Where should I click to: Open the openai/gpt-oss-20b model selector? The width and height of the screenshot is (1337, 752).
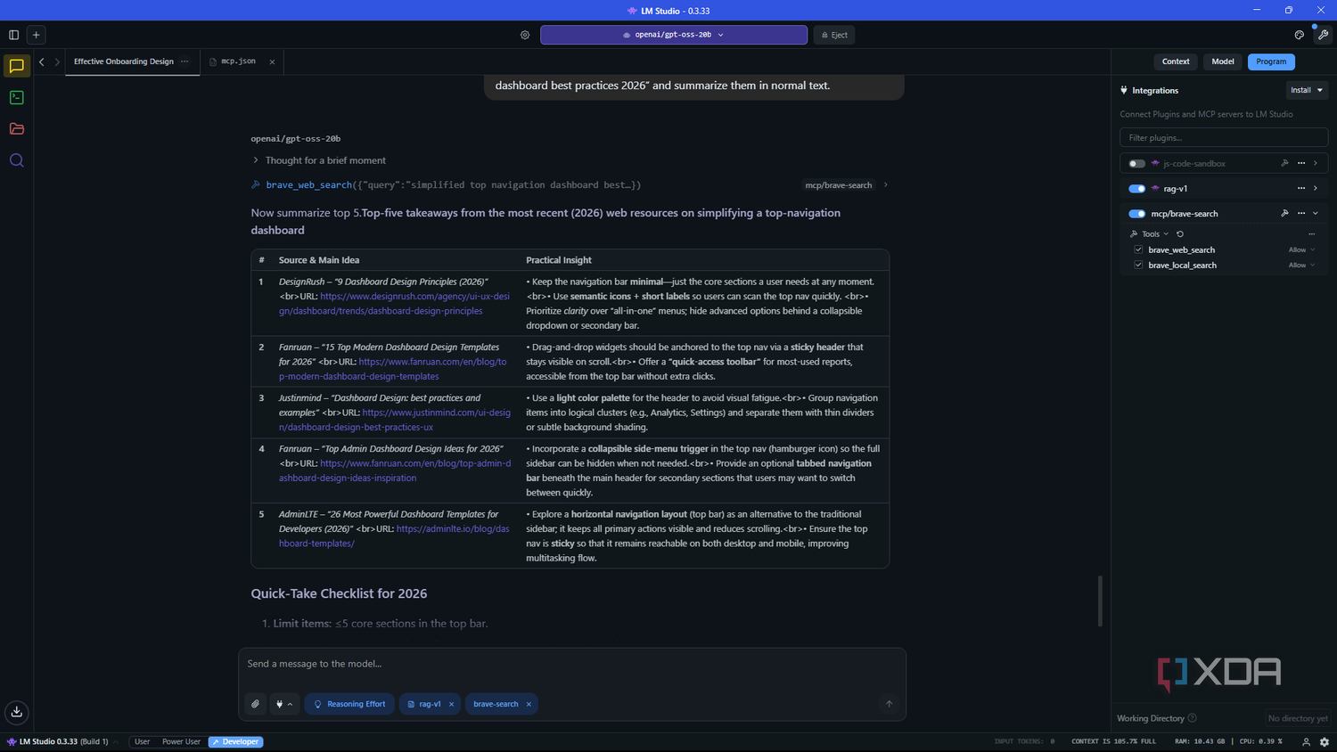pyautogui.click(x=674, y=35)
